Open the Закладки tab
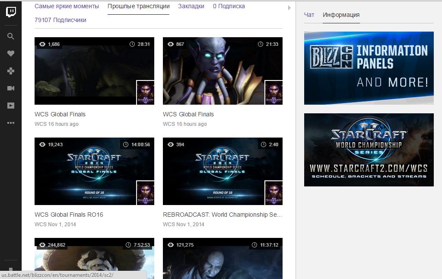Viewport: 442px width, 279px height. (x=191, y=6)
